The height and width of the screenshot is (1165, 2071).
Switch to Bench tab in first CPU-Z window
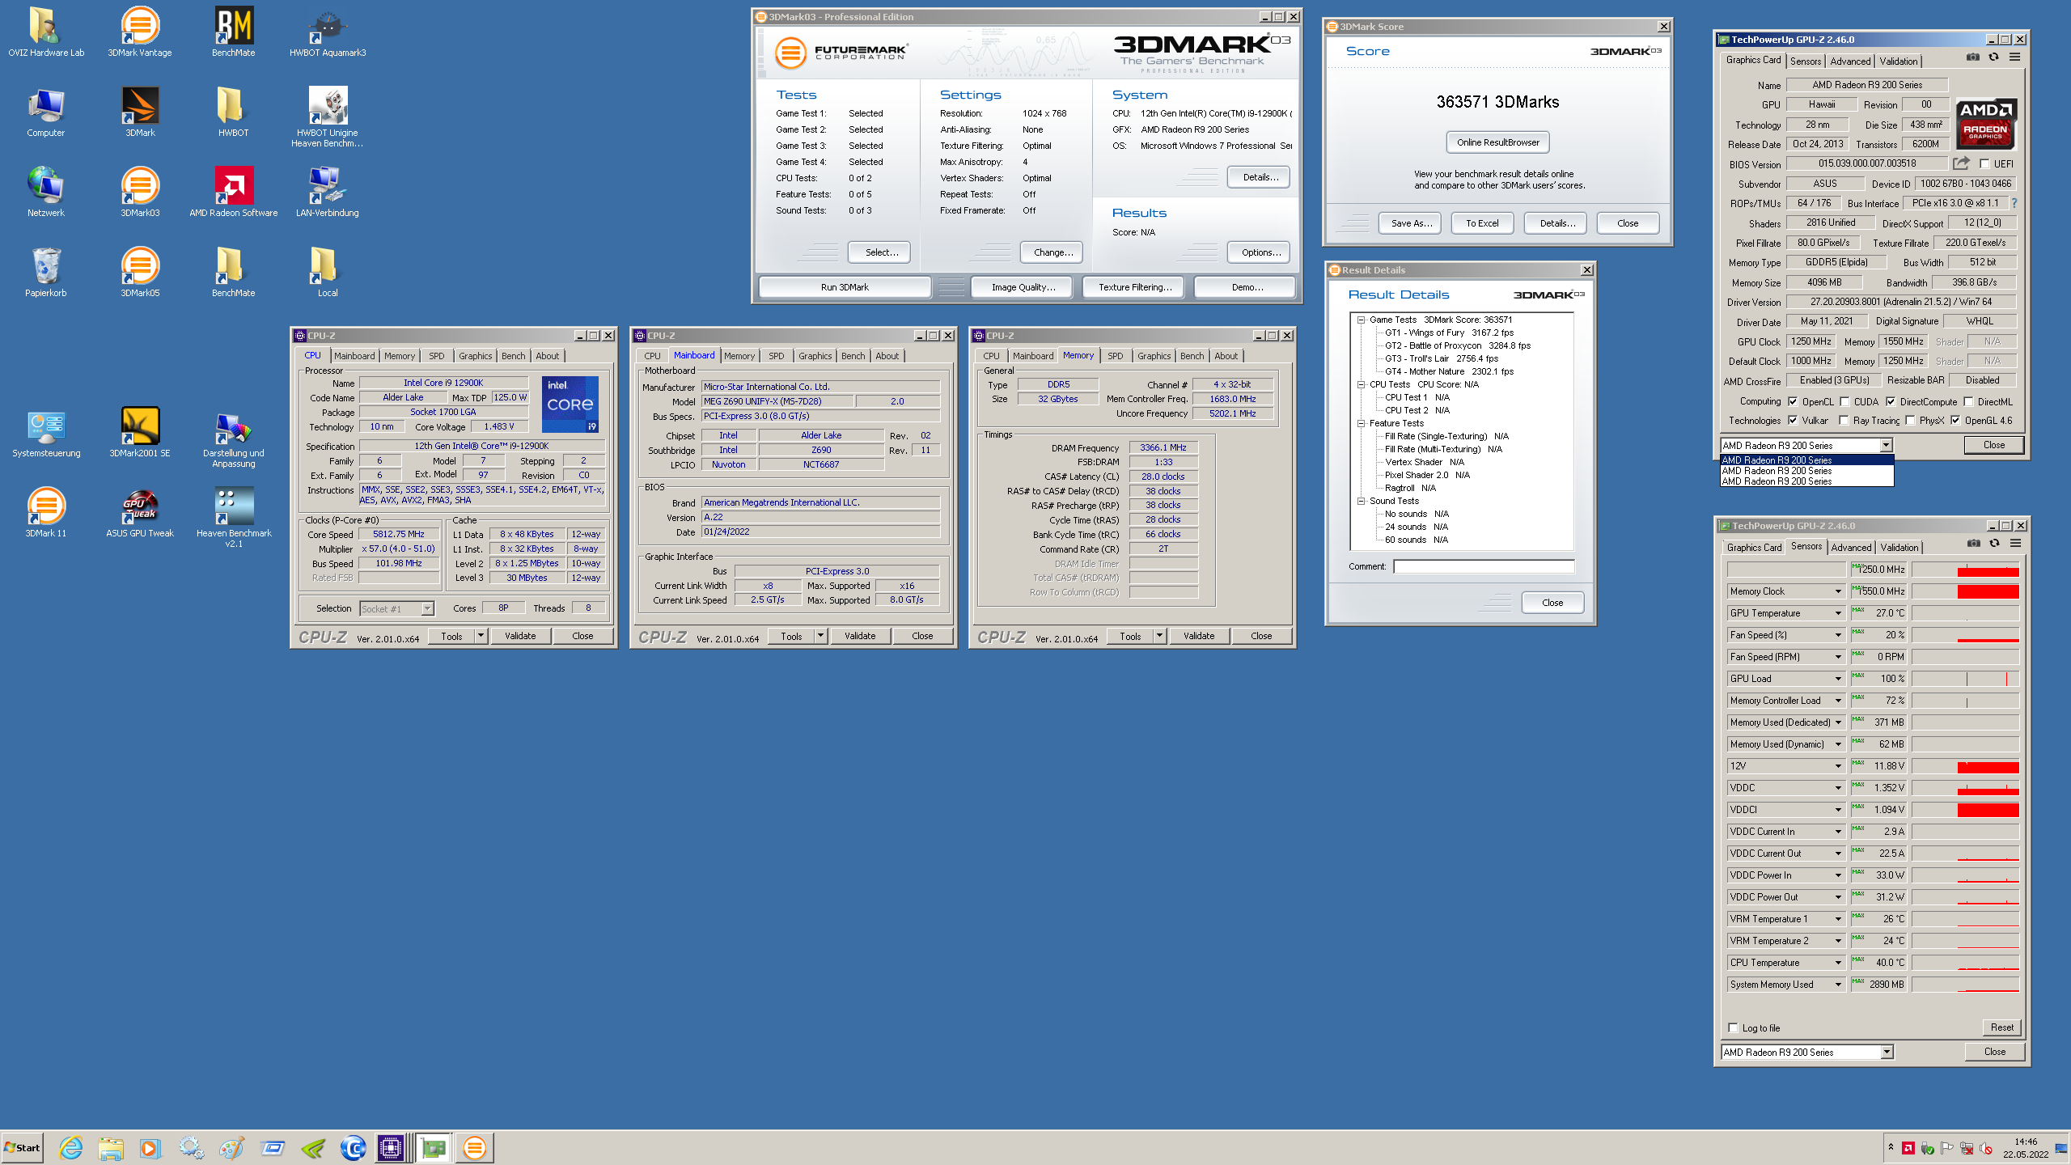(x=514, y=356)
